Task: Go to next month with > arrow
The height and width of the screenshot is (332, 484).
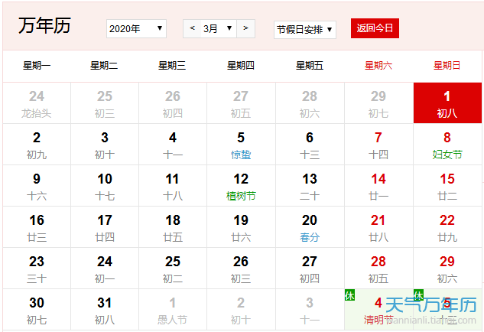Action: pos(245,29)
